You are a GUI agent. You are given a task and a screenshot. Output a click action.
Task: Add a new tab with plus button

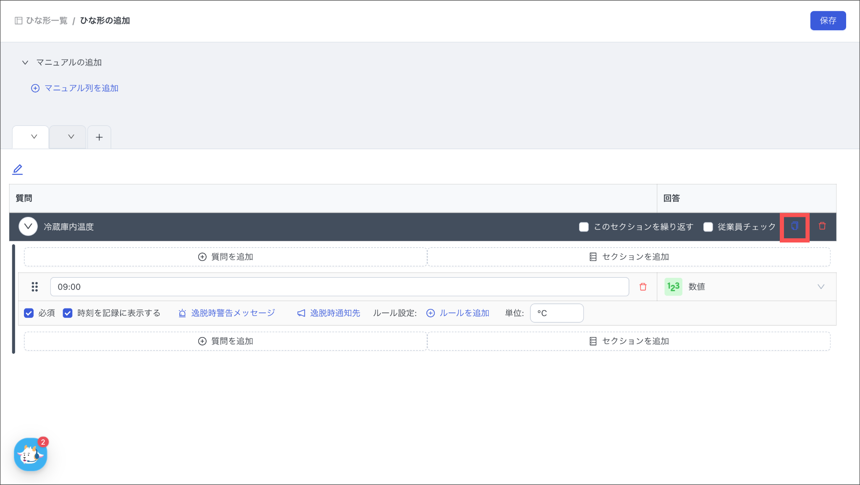click(99, 137)
